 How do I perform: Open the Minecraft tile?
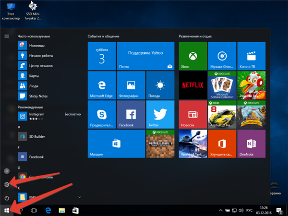point(160,144)
